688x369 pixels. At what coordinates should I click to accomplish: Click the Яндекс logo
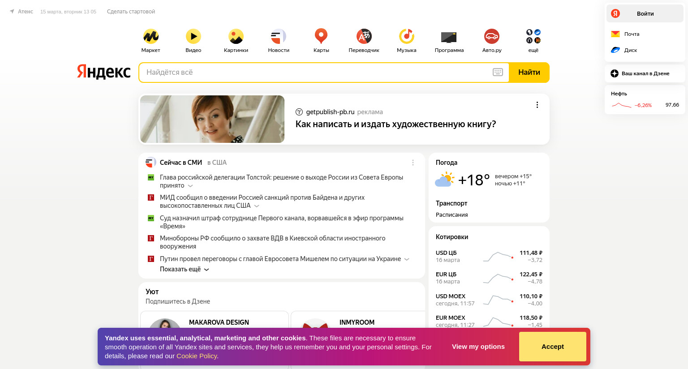coord(103,72)
